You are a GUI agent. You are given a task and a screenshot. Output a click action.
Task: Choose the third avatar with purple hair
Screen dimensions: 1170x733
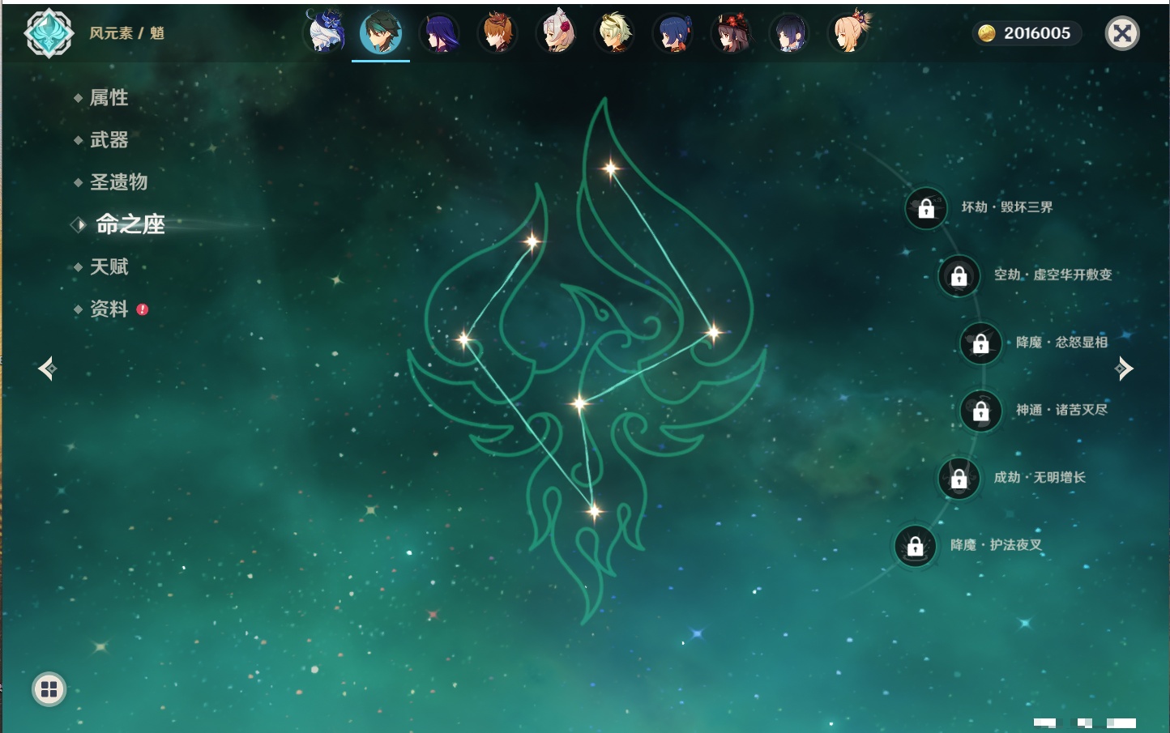pyautogui.click(x=440, y=33)
